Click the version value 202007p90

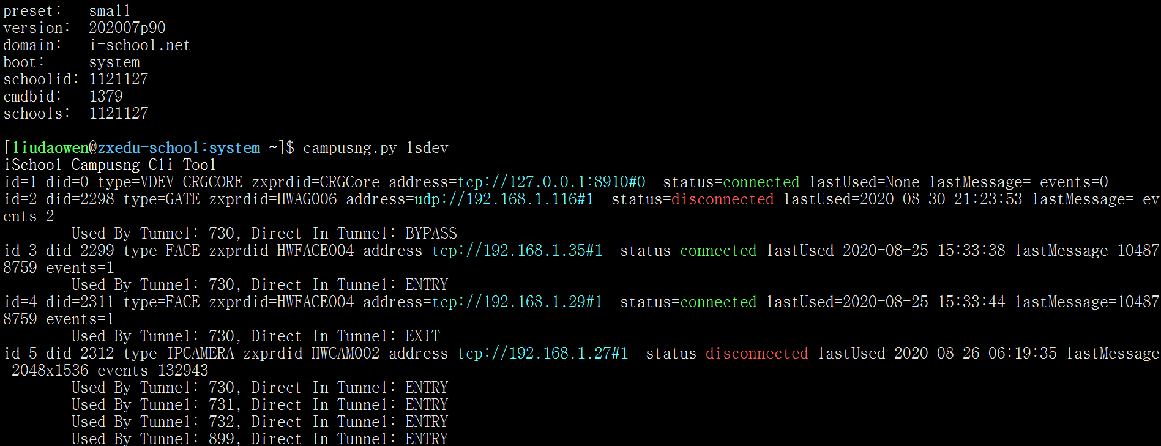click(x=127, y=28)
